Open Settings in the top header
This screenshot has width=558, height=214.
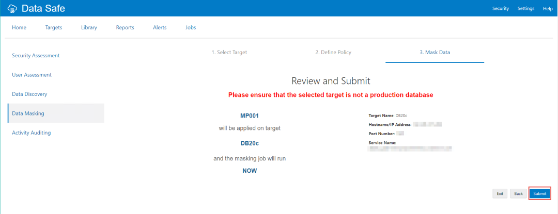(525, 9)
